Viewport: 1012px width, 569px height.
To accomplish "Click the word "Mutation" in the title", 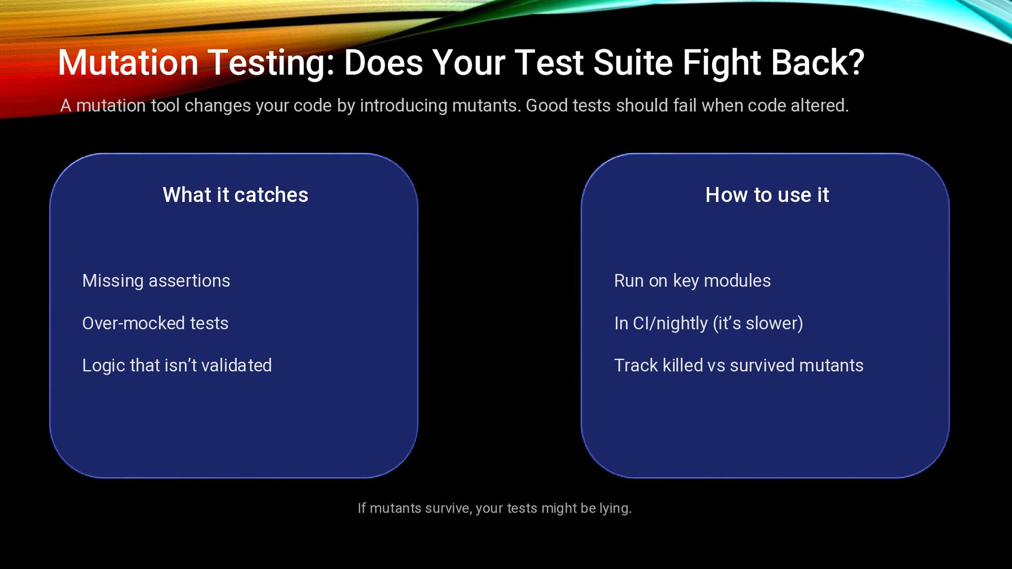I will coord(128,63).
